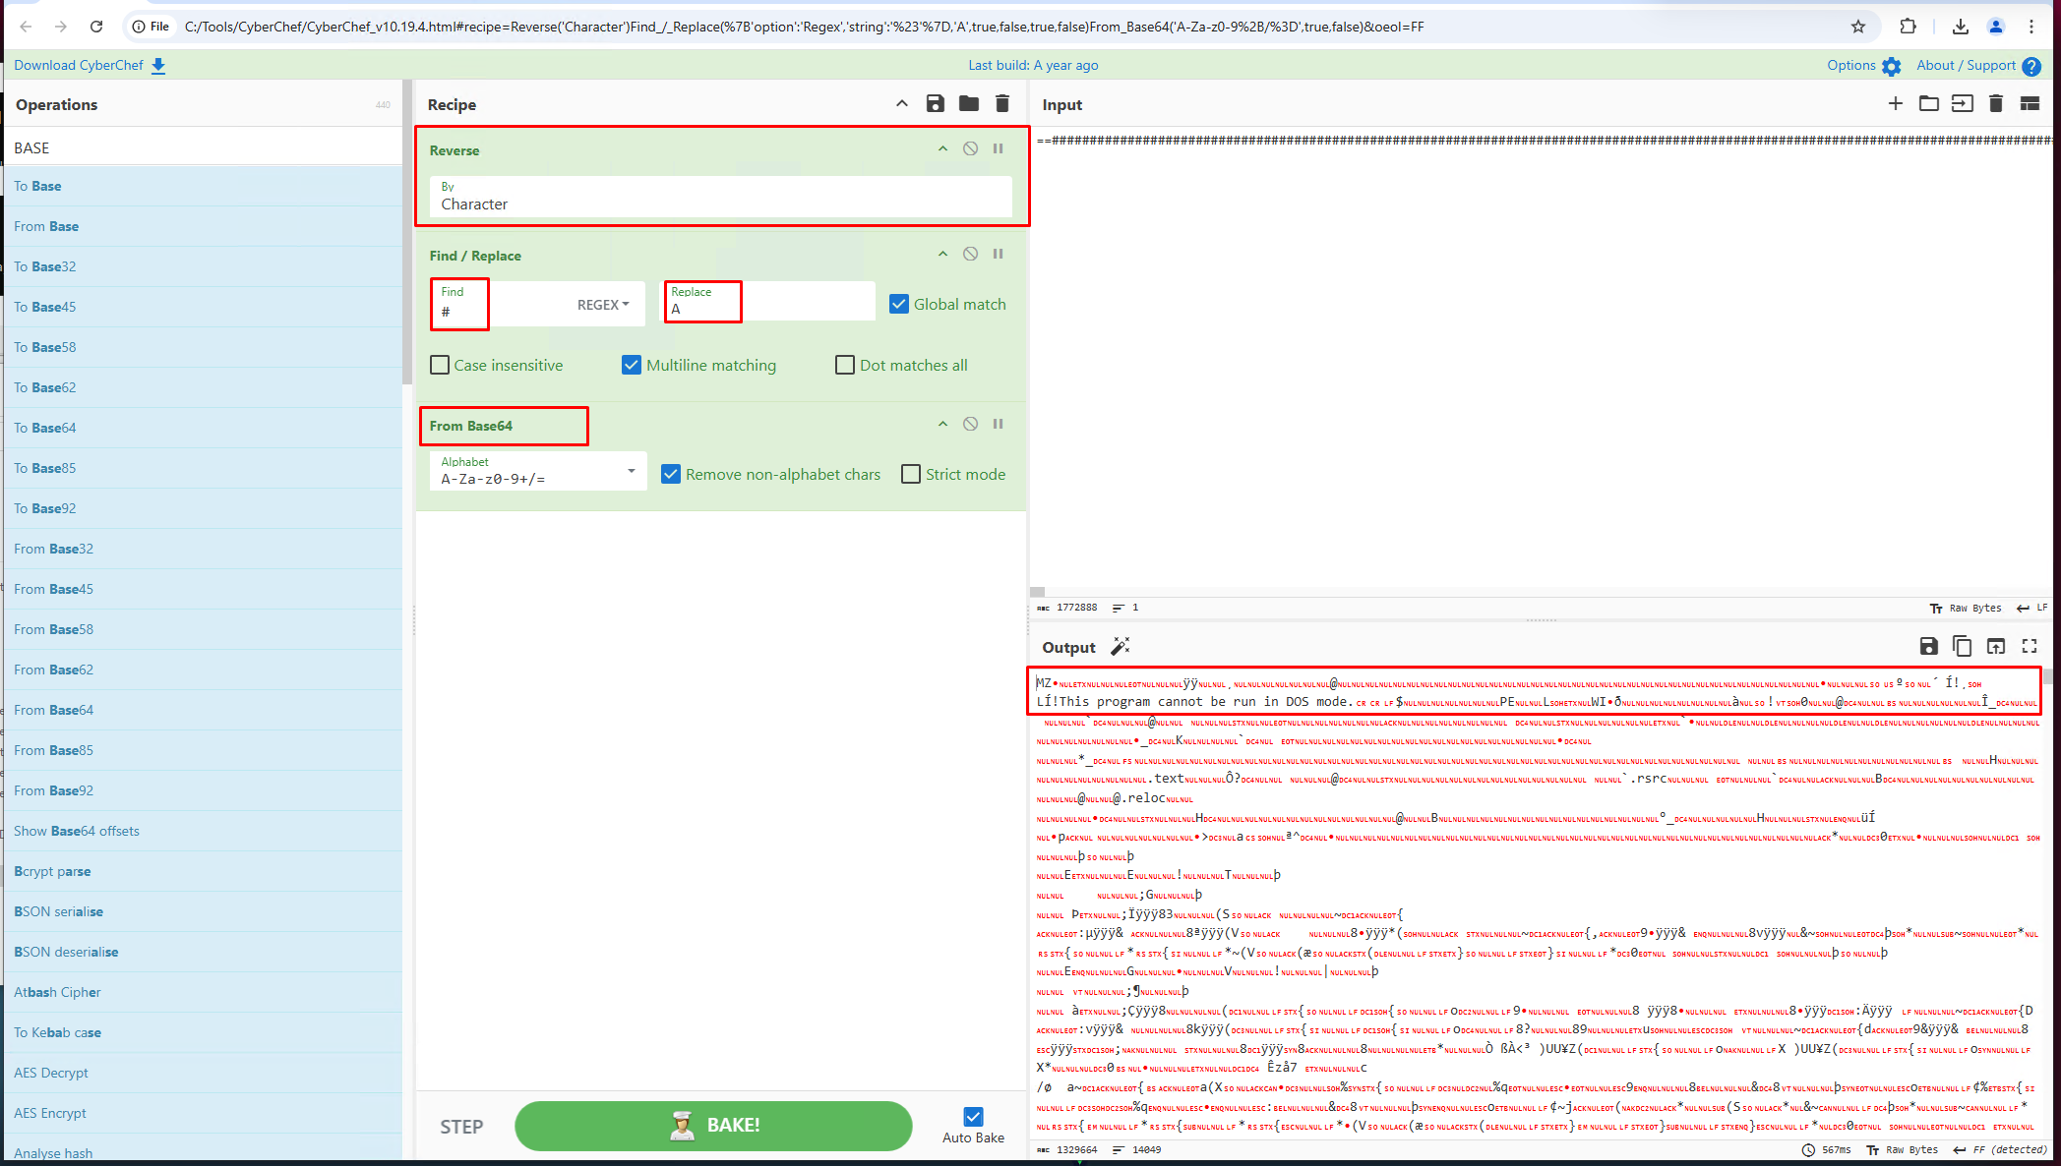Open the Base64 Alphabet dropdown
2061x1166 pixels.
[x=538, y=472]
